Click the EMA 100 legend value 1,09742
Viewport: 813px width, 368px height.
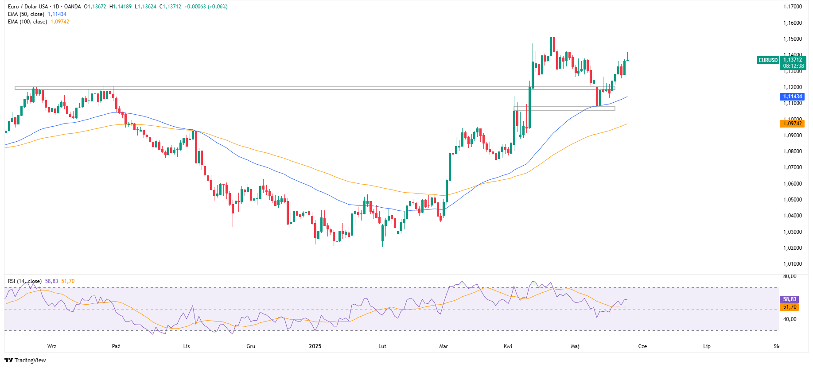pyautogui.click(x=60, y=22)
